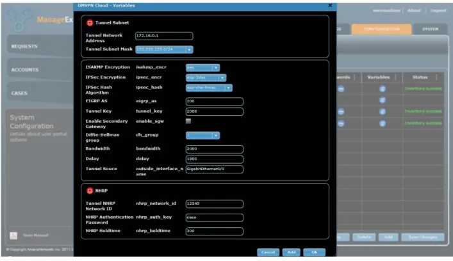Click the red NHRP section icon
Image resolution: width=453 pixels, height=261 pixels.
coord(90,191)
